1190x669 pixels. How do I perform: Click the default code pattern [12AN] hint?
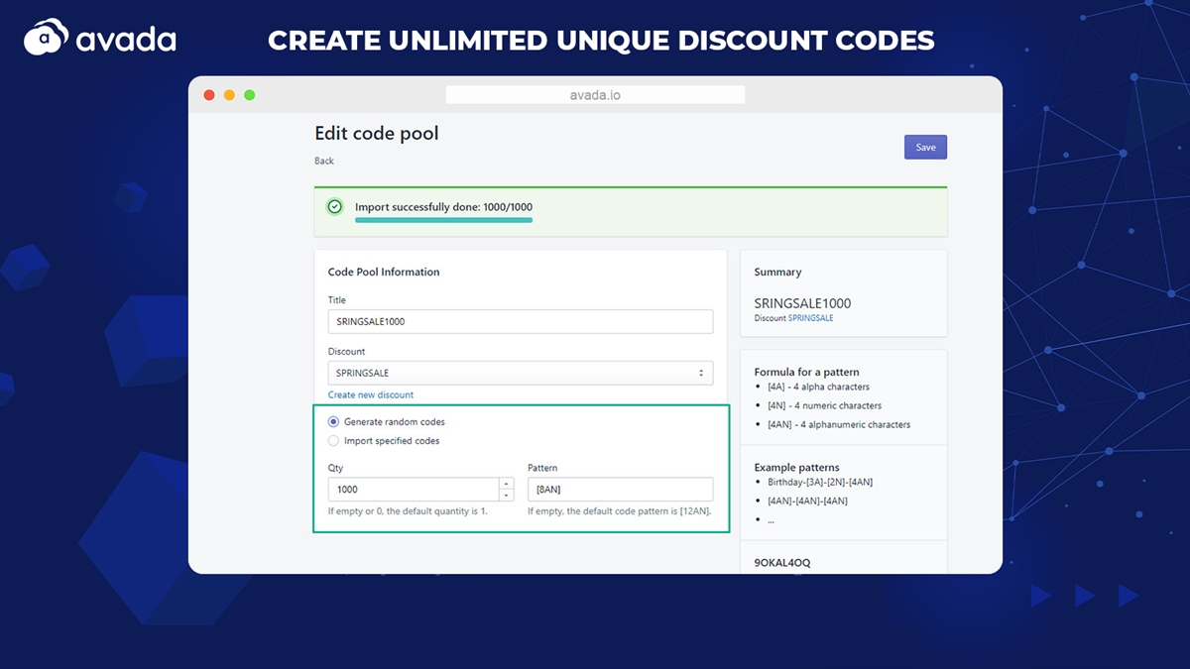(620, 511)
